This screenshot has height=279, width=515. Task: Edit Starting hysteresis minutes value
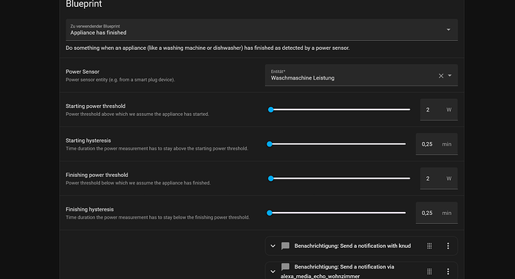(x=437, y=144)
